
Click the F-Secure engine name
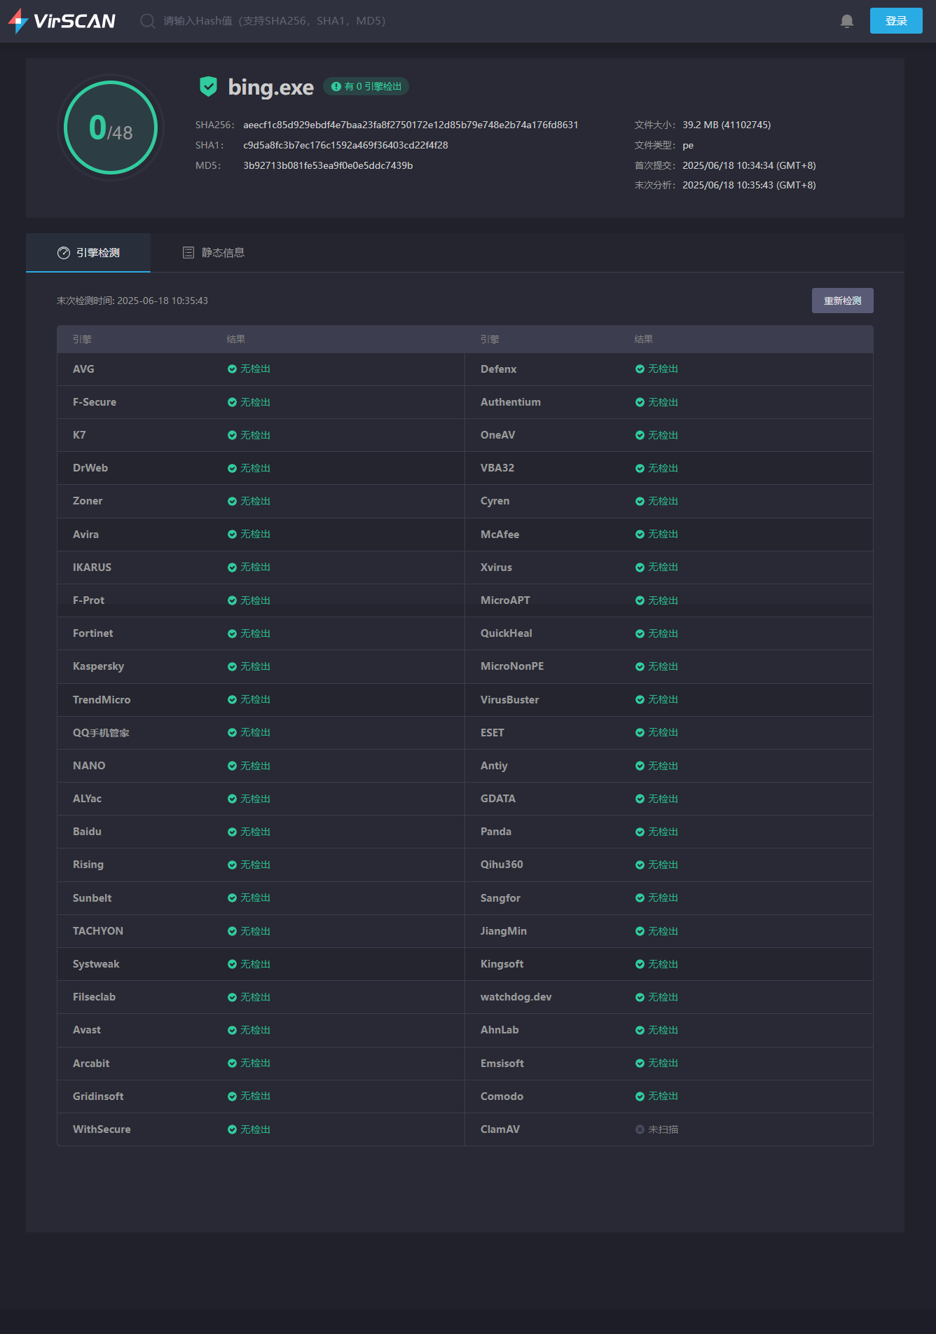coord(95,402)
